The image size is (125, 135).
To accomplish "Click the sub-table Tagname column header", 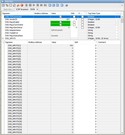I will coord(16,42).
